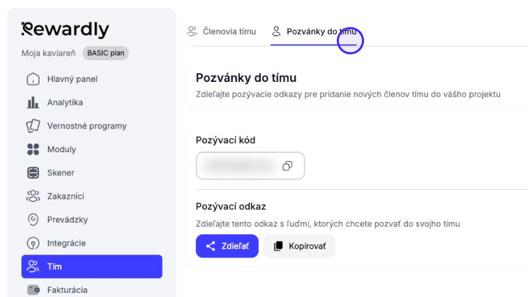Open Analytika via its bar chart icon
This screenshot has width=528, height=297.
tap(33, 102)
